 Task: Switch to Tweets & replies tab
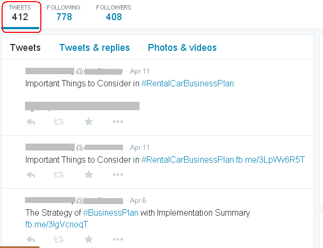94,48
